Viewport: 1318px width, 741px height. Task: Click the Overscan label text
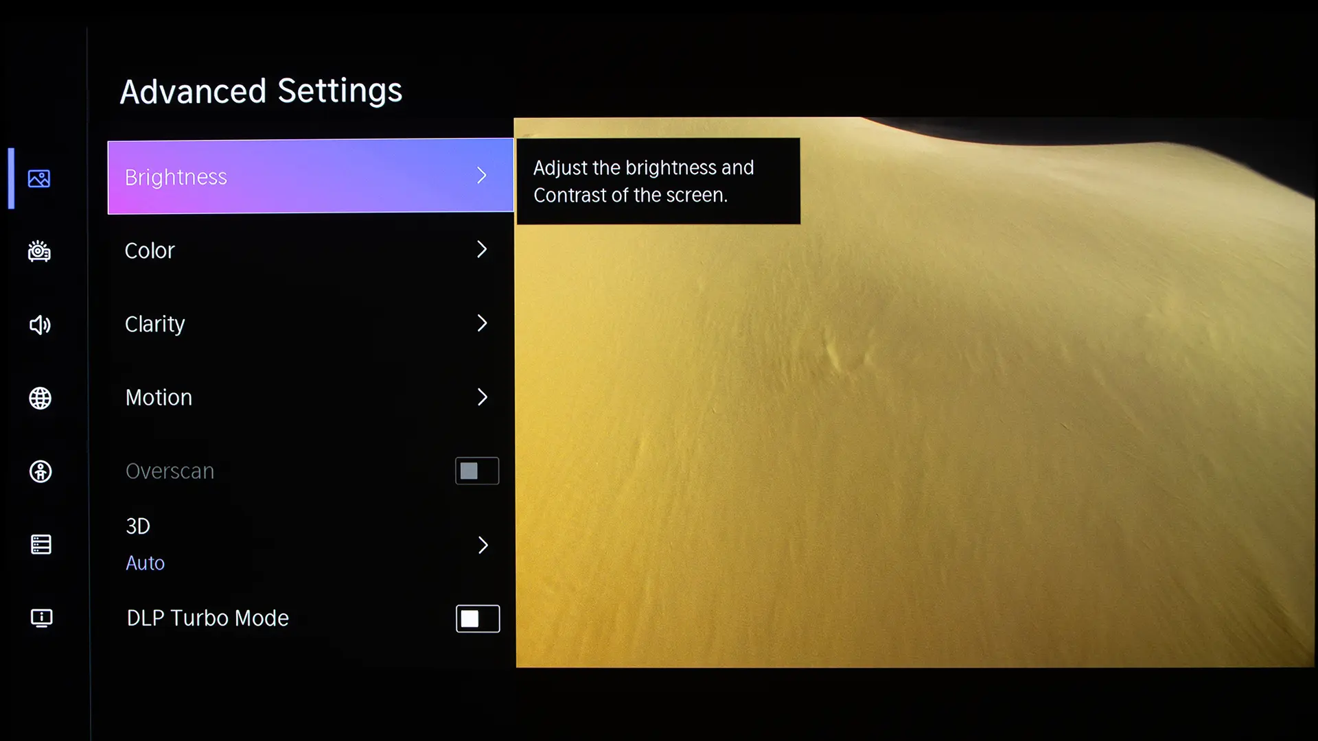click(170, 471)
